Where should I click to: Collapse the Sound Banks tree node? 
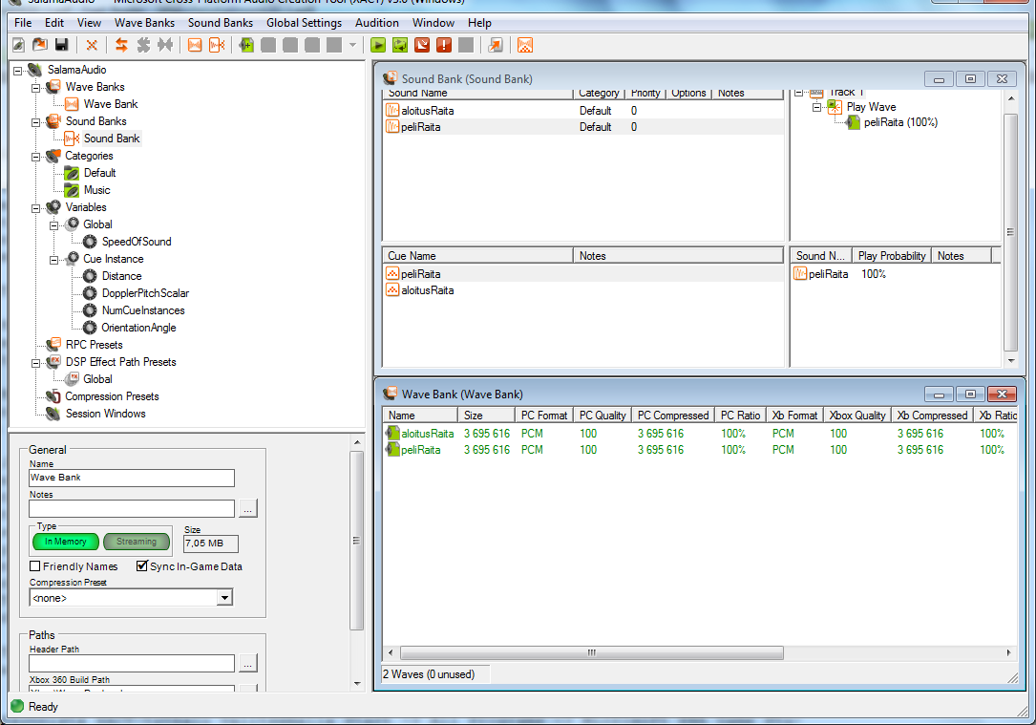click(35, 121)
